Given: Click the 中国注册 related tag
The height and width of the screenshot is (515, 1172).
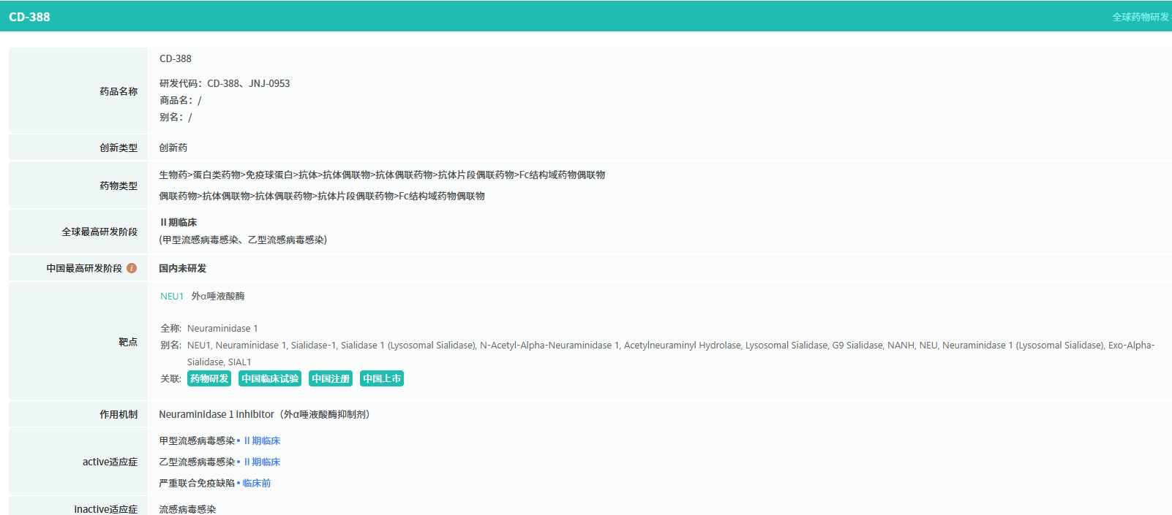Looking at the screenshot, I should coord(331,378).
